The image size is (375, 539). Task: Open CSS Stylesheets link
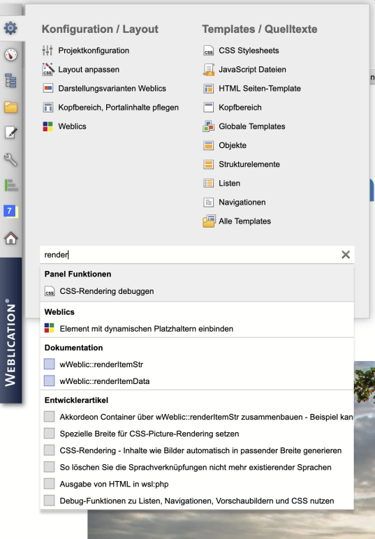coord(249,50)
